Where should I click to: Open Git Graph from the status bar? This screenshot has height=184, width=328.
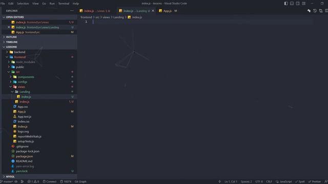[80, 181]
